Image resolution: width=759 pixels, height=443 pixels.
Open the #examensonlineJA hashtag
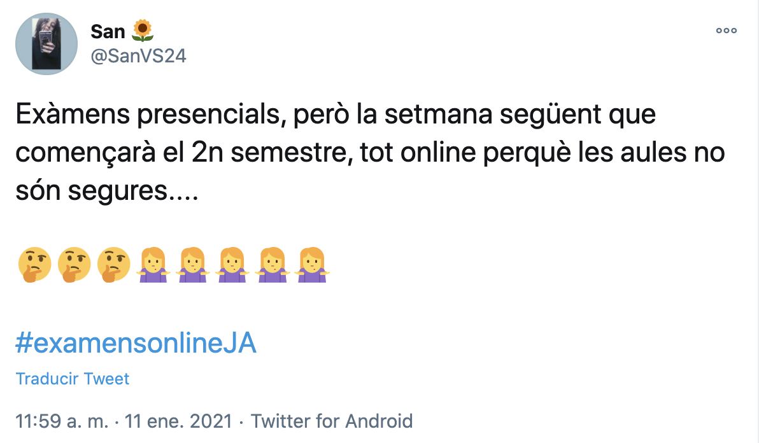136,344
